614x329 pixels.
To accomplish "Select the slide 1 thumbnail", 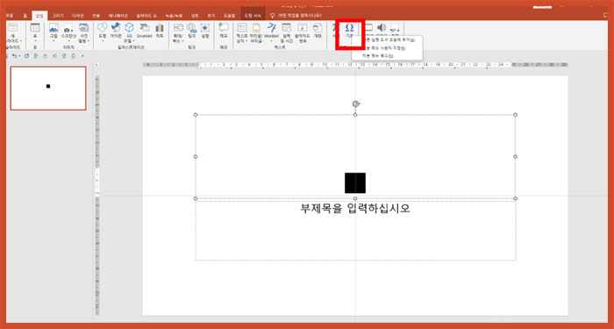I will [48, 88].
